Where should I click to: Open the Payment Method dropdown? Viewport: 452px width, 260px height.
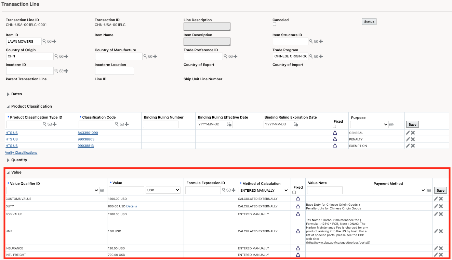point(399,190)
